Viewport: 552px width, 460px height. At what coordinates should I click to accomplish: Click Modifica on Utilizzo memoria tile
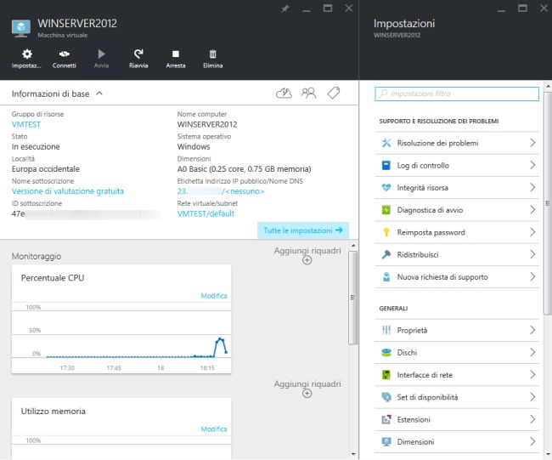[x=214, y=429]
